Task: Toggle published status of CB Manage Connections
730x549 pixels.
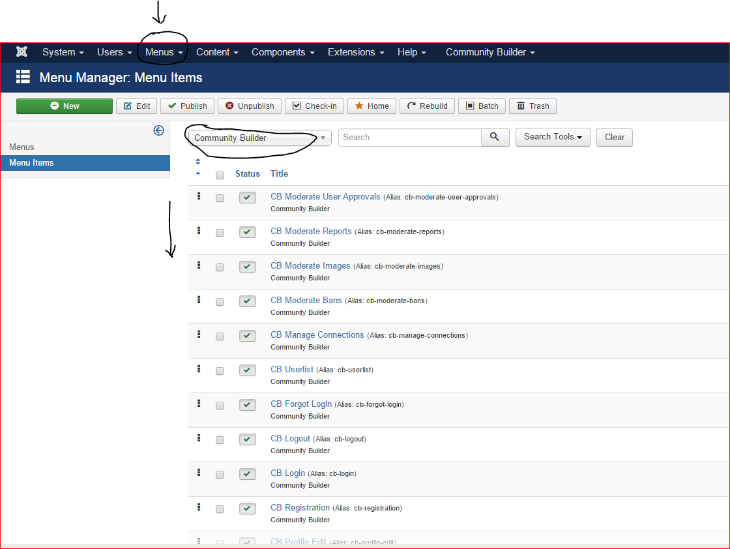Action: pyautogui.click(x=247, y=335)
